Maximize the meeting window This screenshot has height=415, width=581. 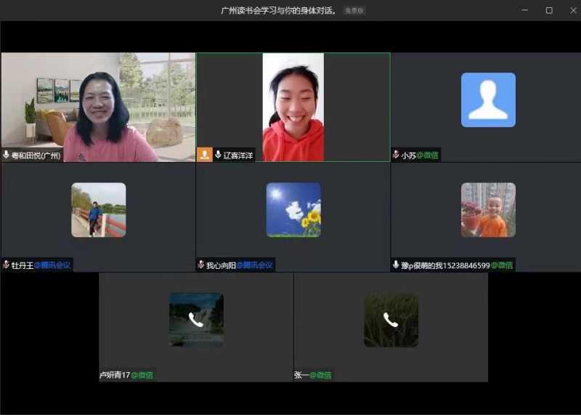pos(549,10)
